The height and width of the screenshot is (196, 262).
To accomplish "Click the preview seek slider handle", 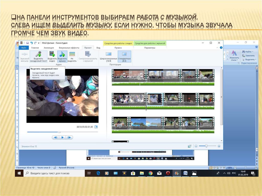I will tap(59, 132).
